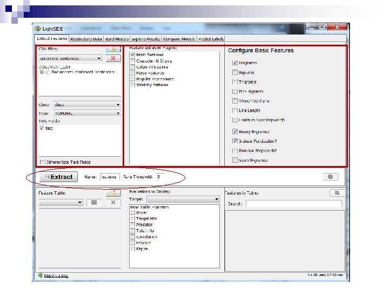389x291 pixels.
Task: Minimize the LightSIDE window
Action: (312, 27)
